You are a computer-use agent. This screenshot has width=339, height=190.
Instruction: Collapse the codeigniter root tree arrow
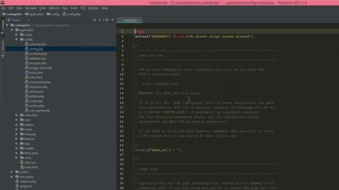(x=7, y=25)
